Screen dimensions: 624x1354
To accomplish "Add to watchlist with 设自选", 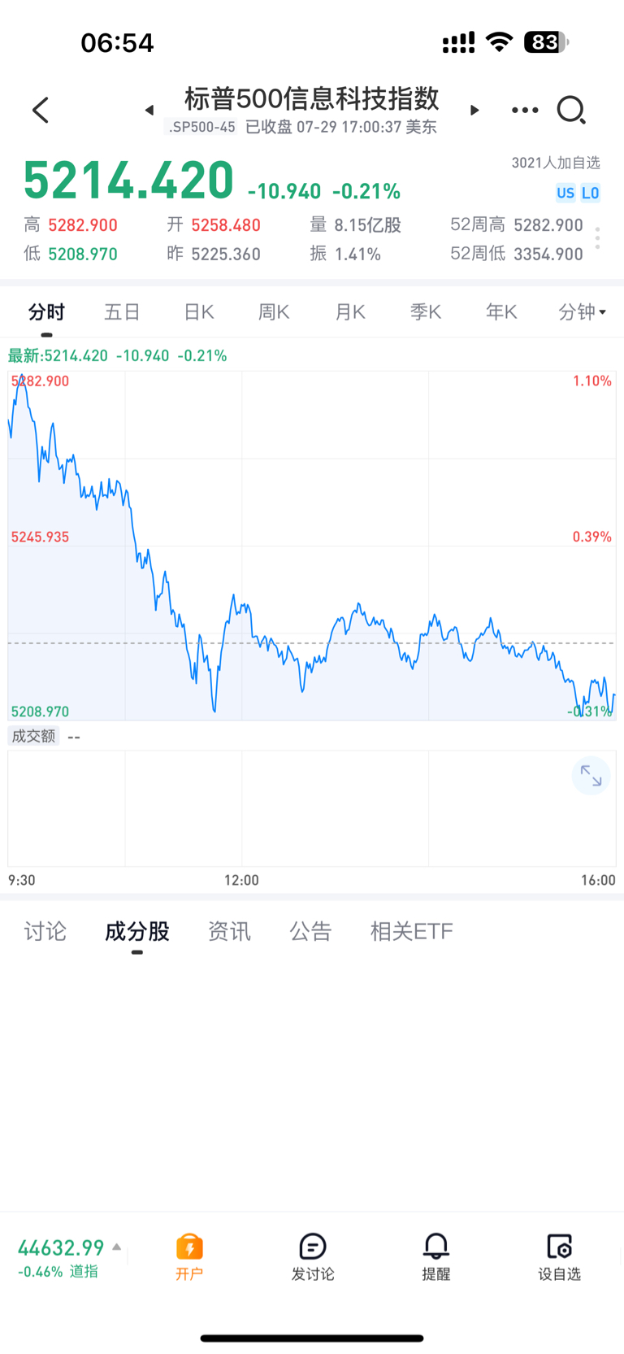I will 560,1256.
